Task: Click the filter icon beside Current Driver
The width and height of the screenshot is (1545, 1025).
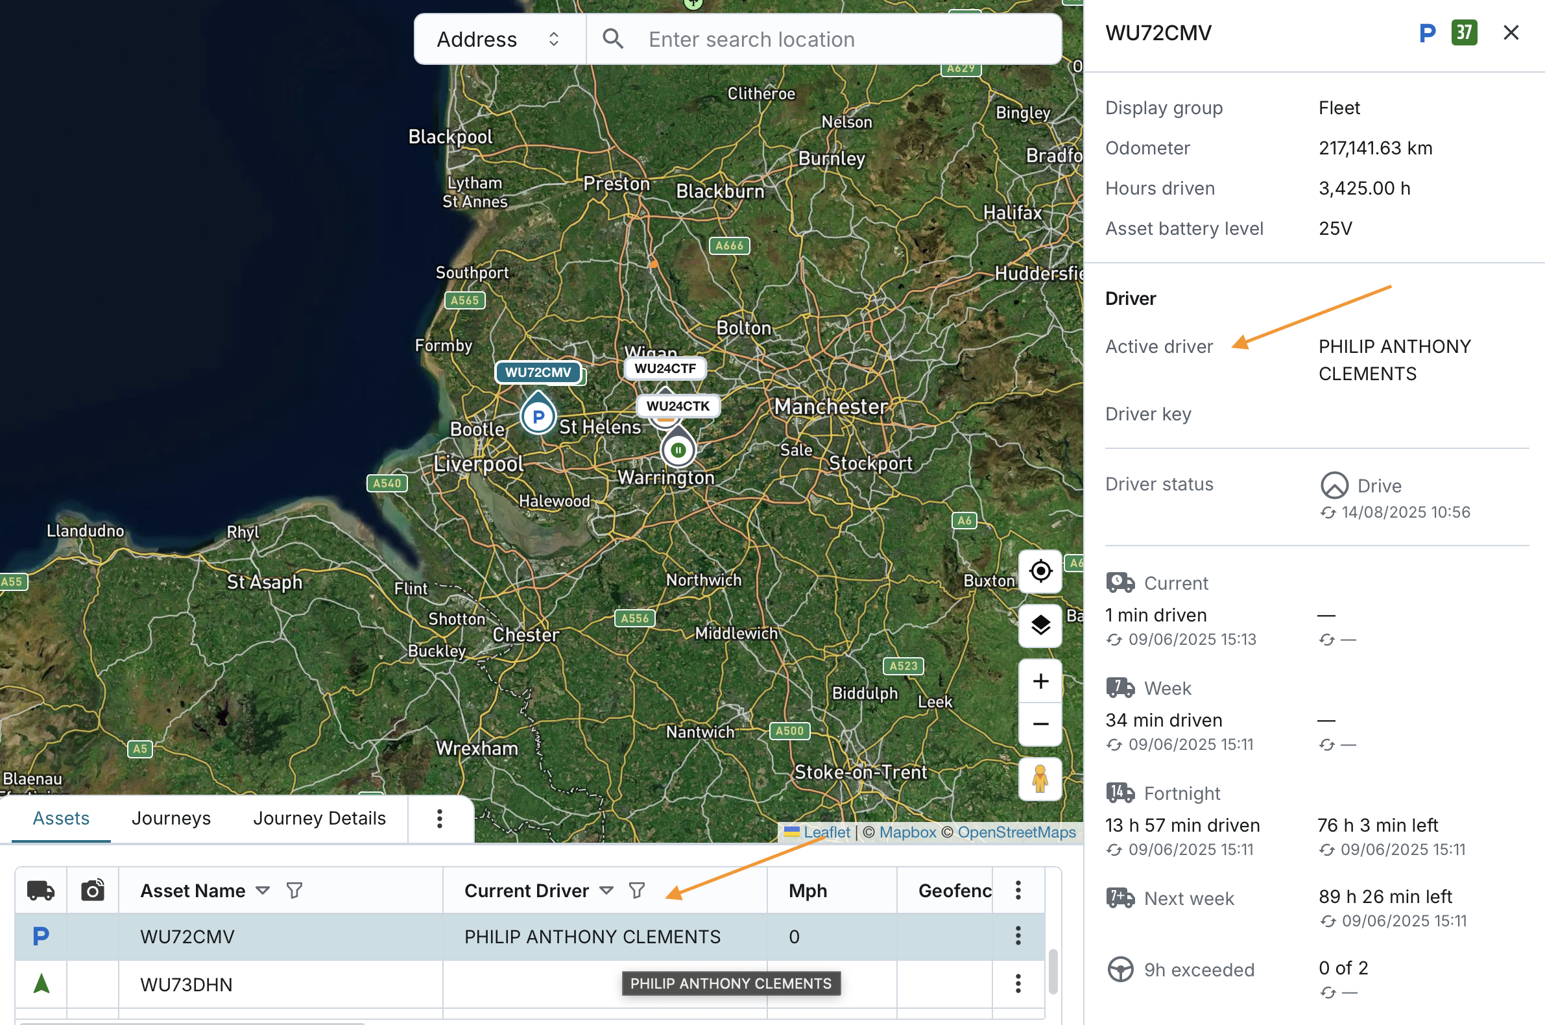Action: (x=636, y=890)
